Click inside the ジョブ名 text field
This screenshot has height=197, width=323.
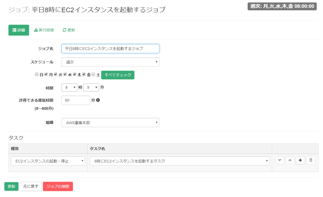[x=110, y=48]
